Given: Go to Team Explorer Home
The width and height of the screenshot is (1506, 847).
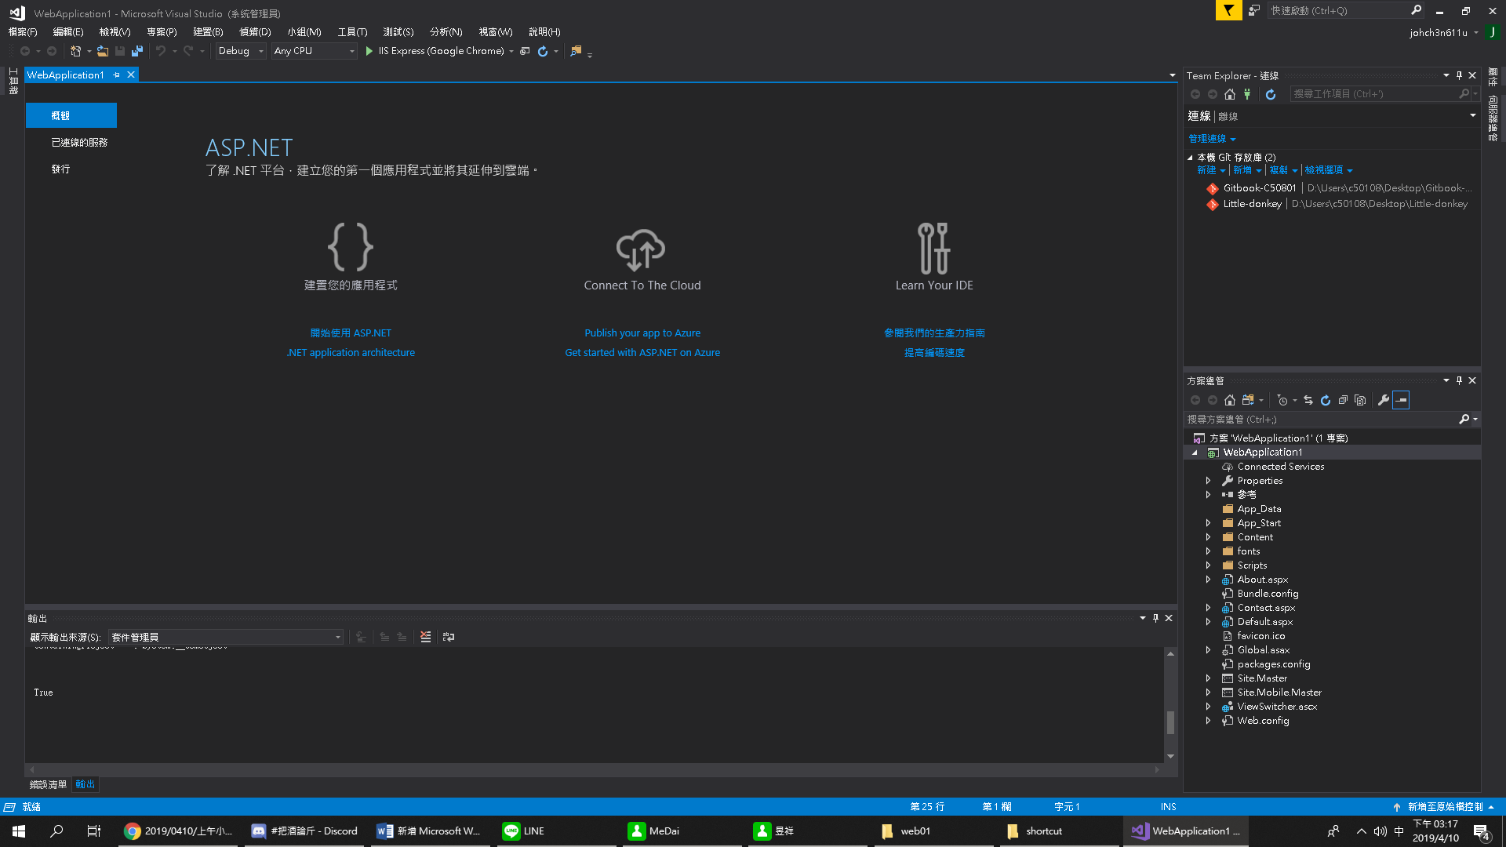Looking at the screenshot, I should 1230,94.
